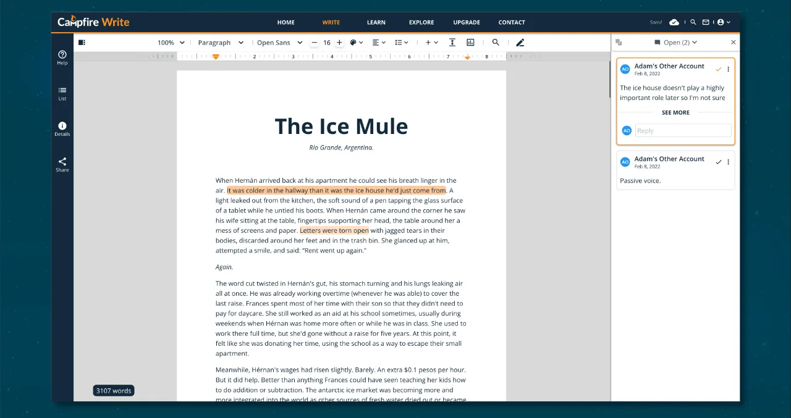Viewport: 791px width, 418px height.
Task: Open the document search
Action: tap(496, 42)
